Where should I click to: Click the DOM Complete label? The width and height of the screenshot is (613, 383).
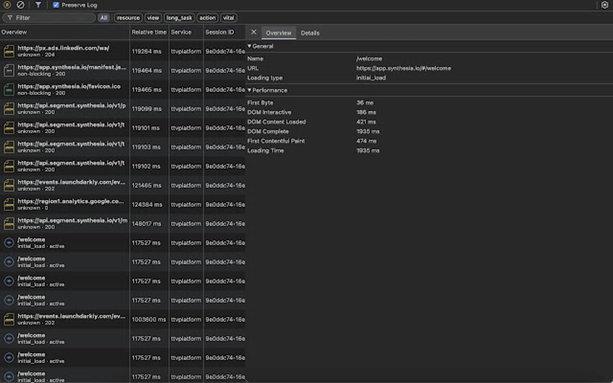[x=268, y=131]
